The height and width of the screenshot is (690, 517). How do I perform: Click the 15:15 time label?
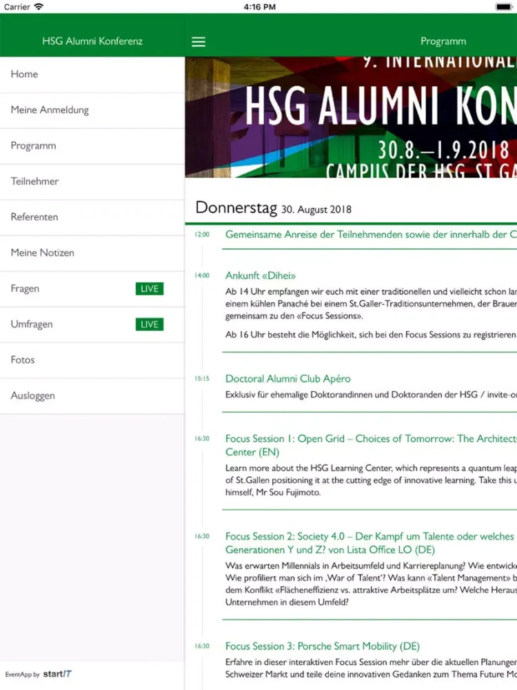click(202, 378)
